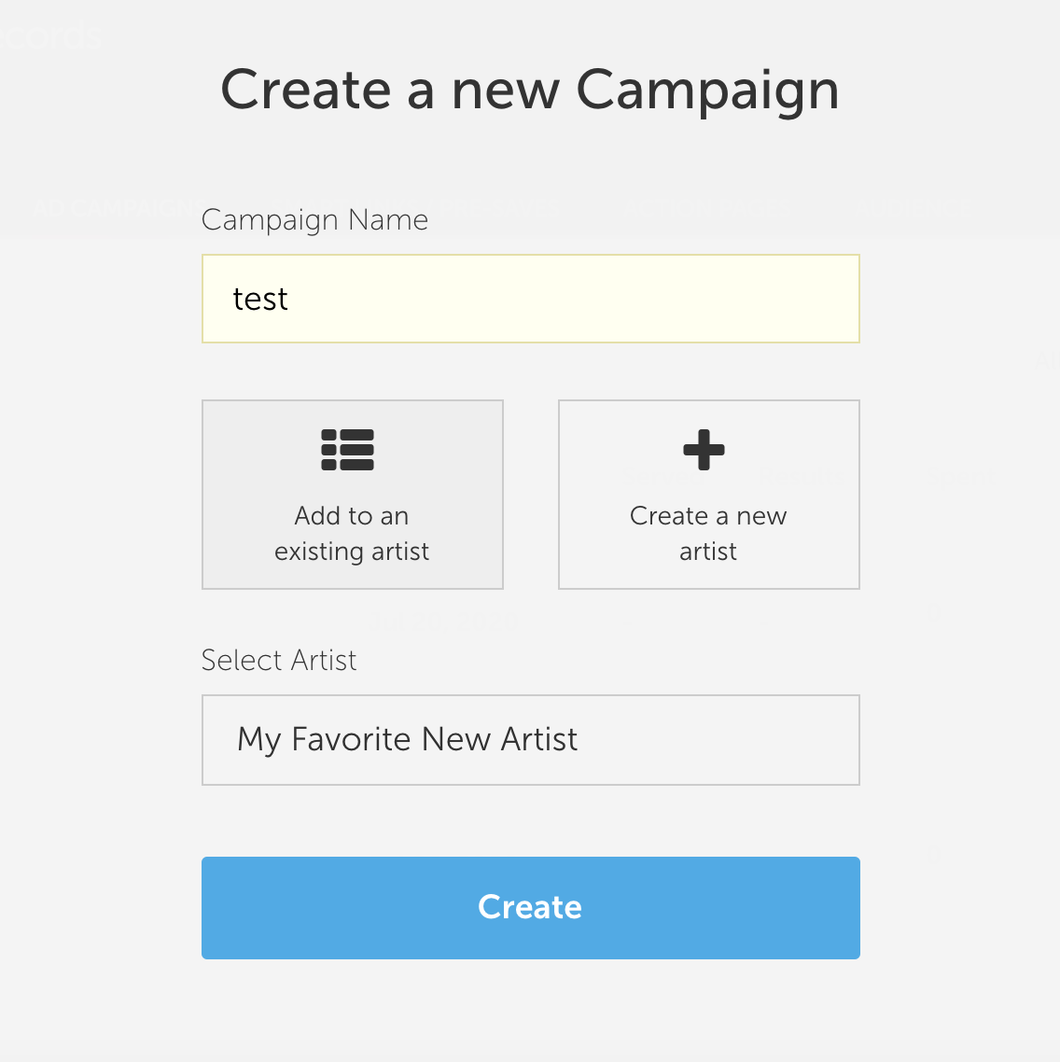1060x1062 pixels.
Task: Click 'My Favorite New Artist' selection text
Action: click(407, 740)
